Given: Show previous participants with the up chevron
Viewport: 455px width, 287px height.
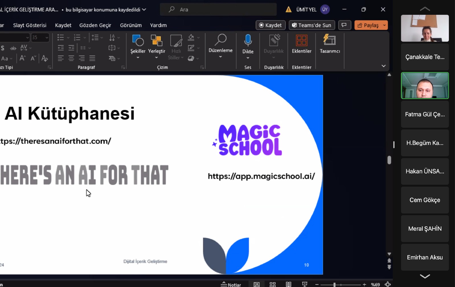Looking at the screenshot, I should coord(425,9).
